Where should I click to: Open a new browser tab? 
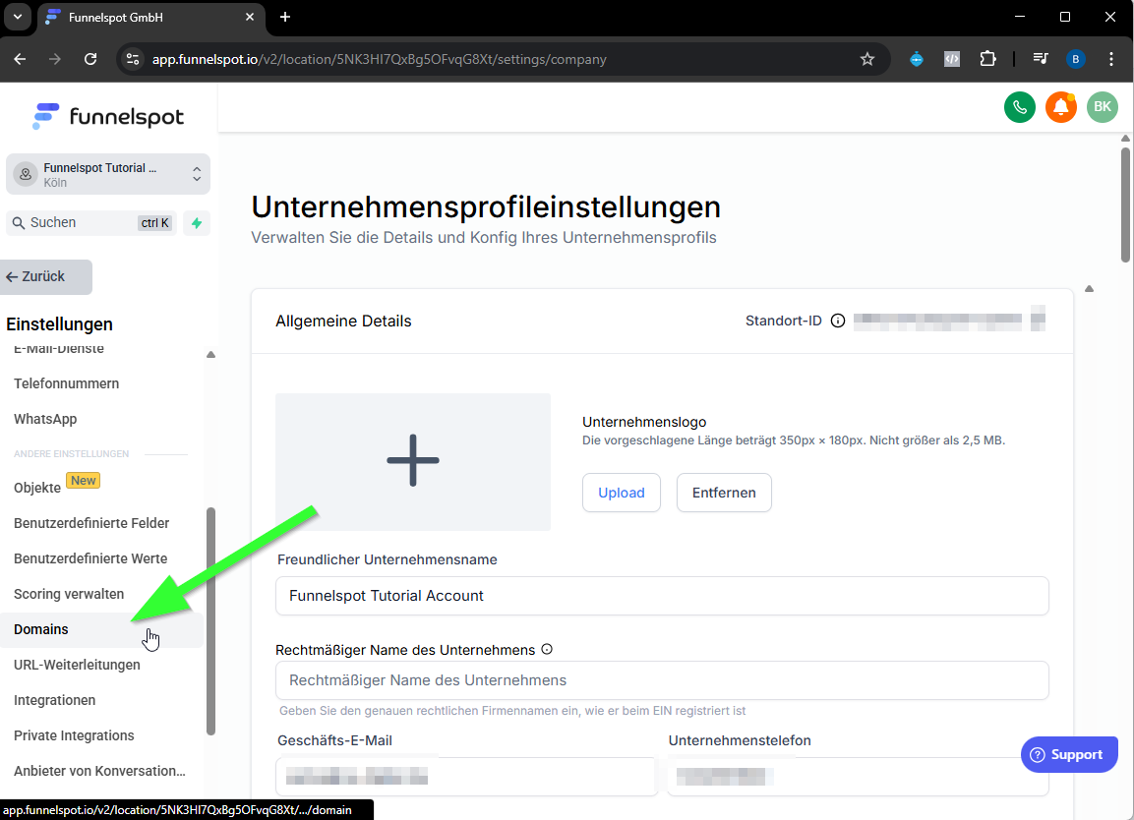click(285, 18)
